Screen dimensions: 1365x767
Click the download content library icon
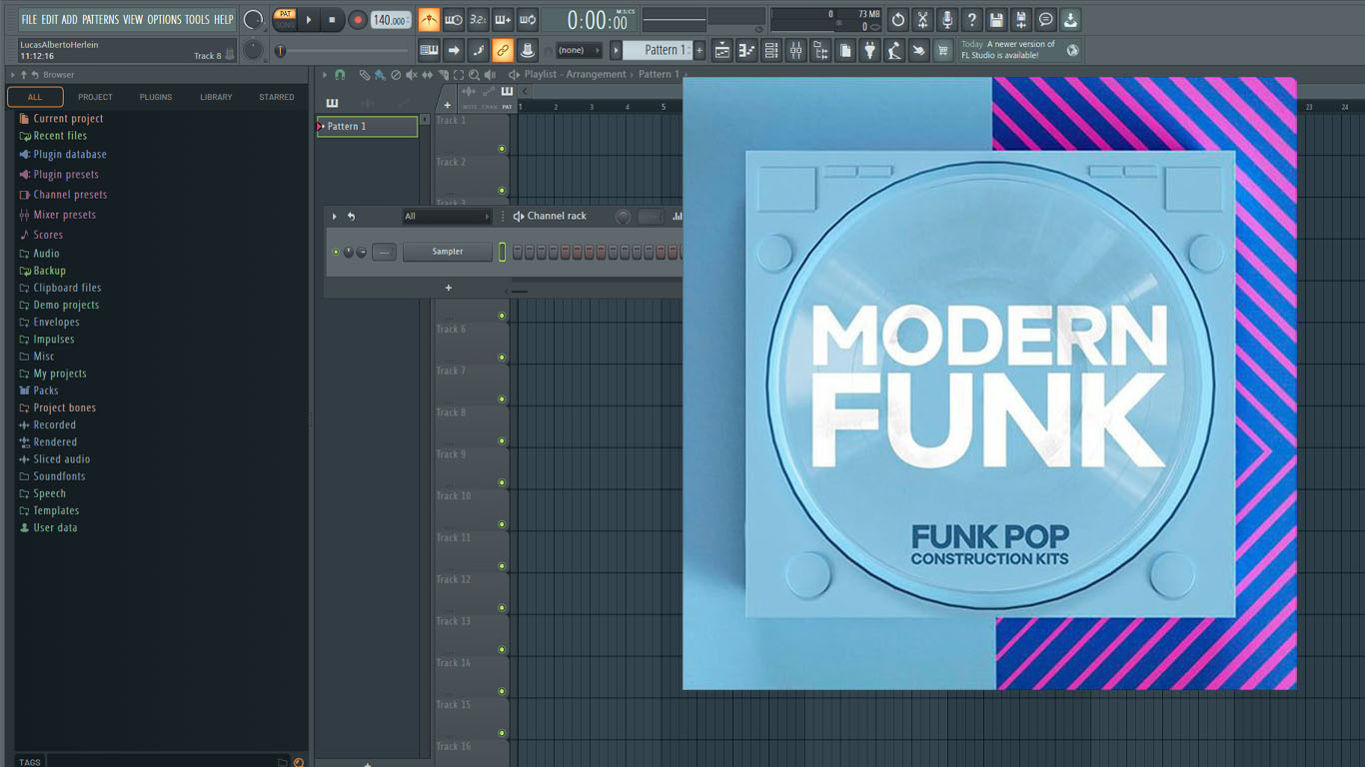[x=1069, y=20]
